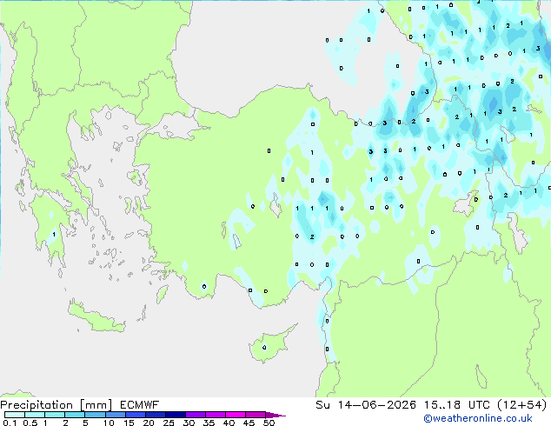Click the ECMWF model label
Image resolution: width=551 pixels, height=426 pixels.
pos(140,405)
